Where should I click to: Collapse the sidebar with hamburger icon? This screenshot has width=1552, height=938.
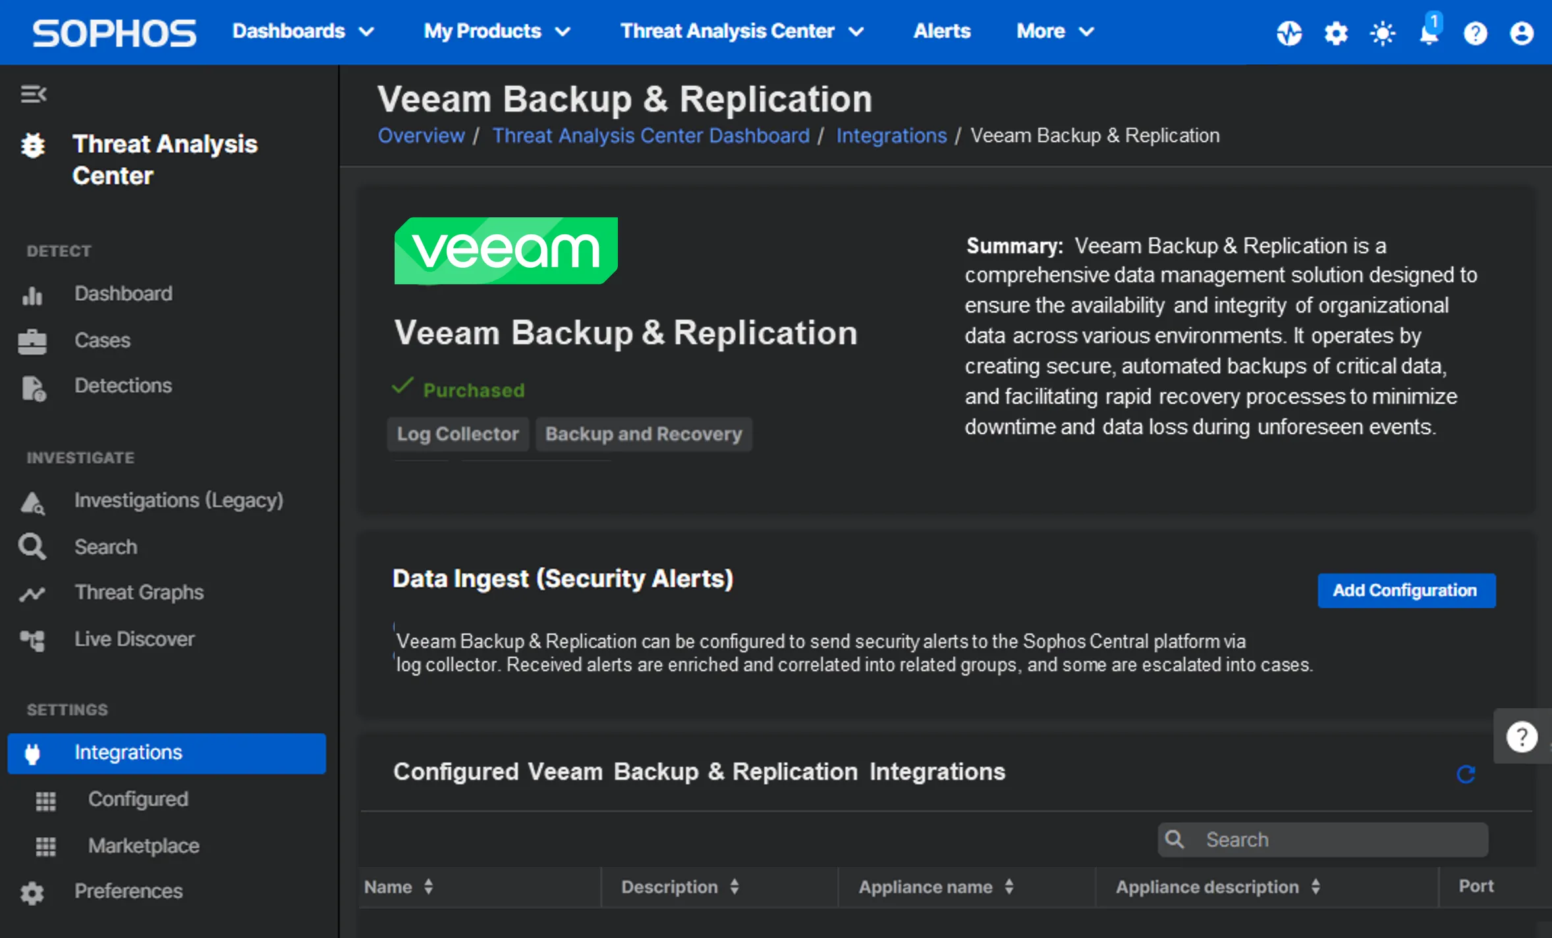tap(33, 94)
